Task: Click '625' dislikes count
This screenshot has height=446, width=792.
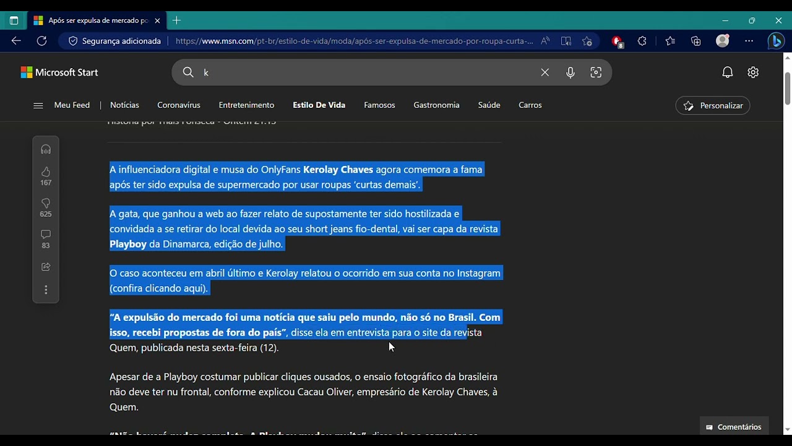Action: click(x=46, y=214)
